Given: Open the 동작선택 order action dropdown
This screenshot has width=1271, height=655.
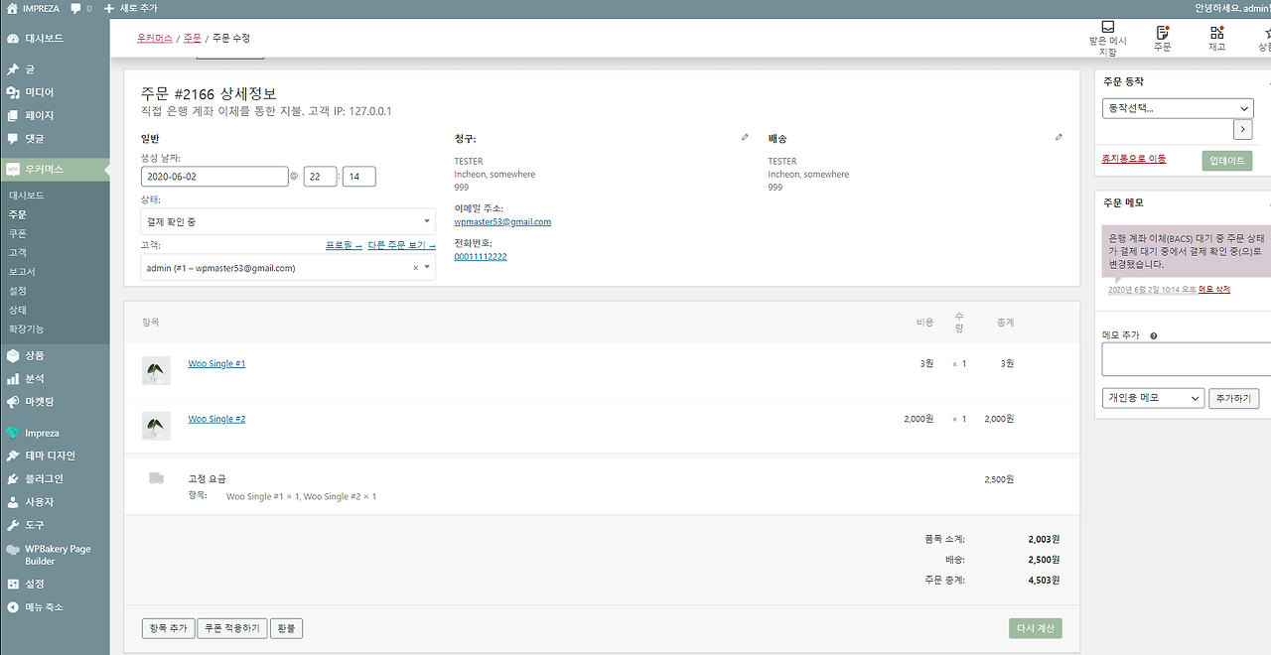Looking at the screenshot, I should tap(1178, 108).
